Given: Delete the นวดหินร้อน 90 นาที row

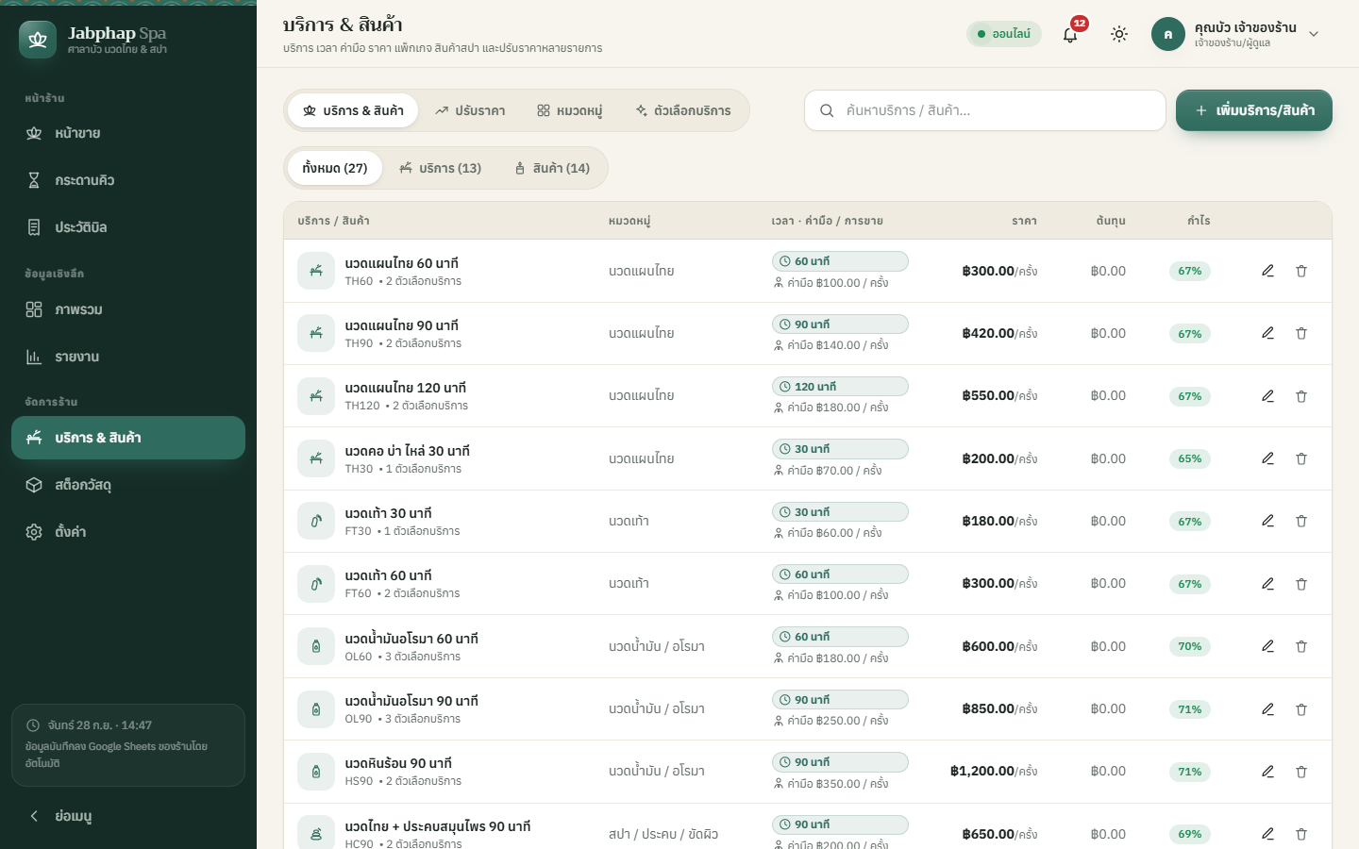Looking at the screenshot, I should pyautogui.click(x=1301, y=772).
